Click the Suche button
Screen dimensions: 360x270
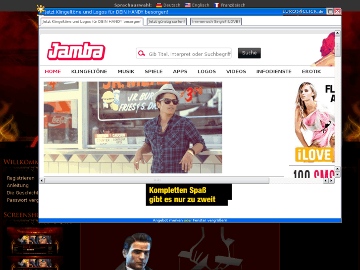point(250,53)
